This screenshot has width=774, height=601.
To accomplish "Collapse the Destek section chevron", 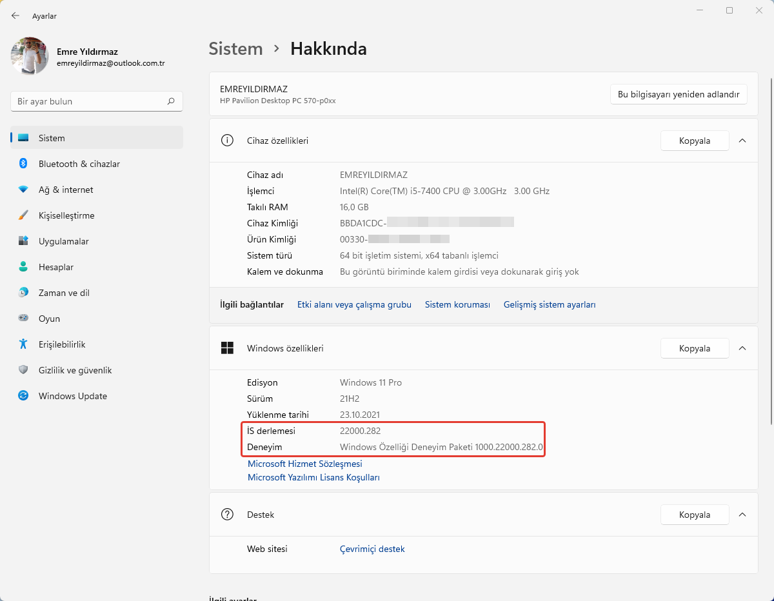I will tap(742, 515).
